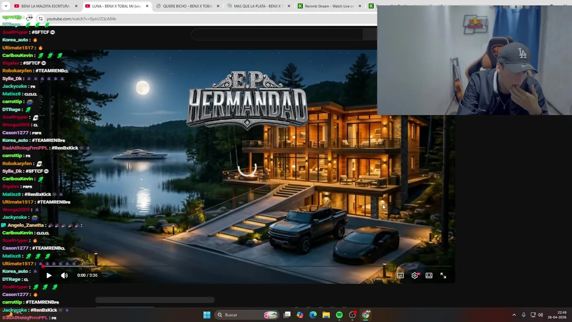
Task: Click the webcam overlay of the streamer
Action: point(475,60)
